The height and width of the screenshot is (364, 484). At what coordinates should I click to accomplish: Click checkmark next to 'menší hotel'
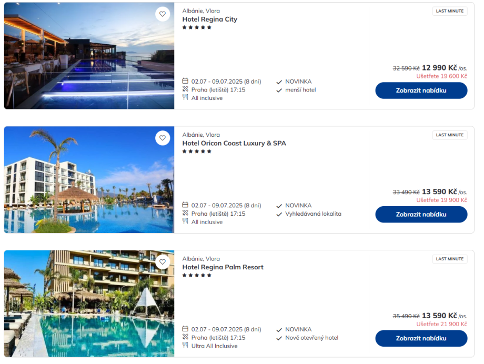click(279, 90)
